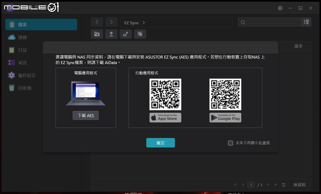Click the green log notebook icon

click(12, 50)
